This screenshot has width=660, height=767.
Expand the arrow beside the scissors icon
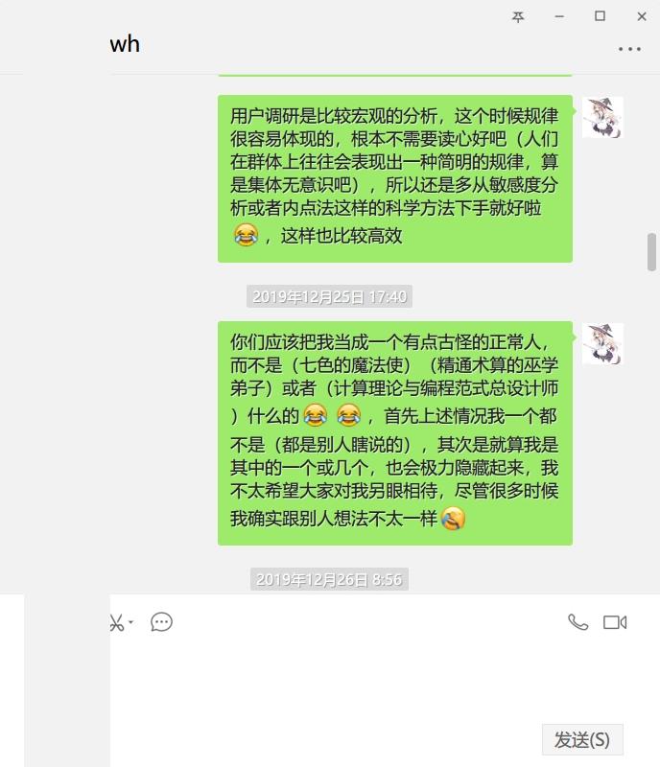[130, 622]
